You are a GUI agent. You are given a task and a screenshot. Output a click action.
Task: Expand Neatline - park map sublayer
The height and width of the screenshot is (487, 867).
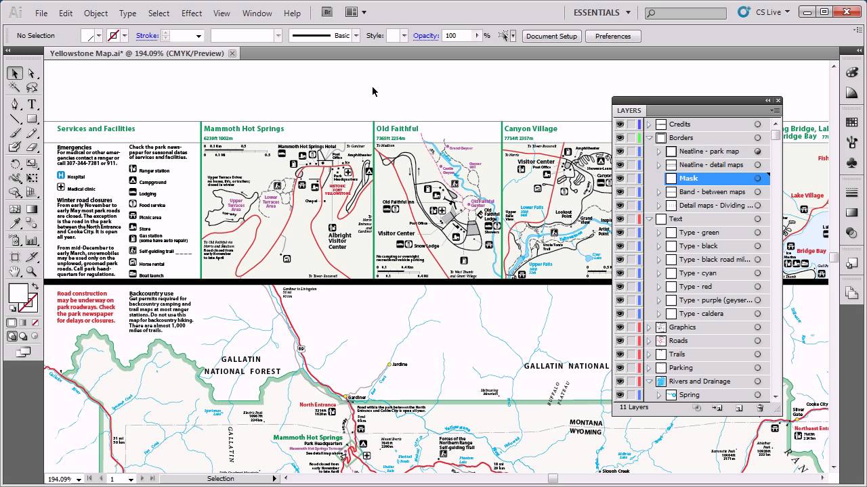(x=658, y=152)
